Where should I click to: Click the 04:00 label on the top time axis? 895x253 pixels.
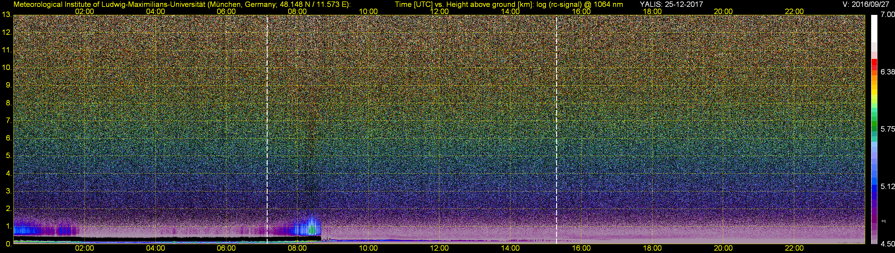(155, 11)
